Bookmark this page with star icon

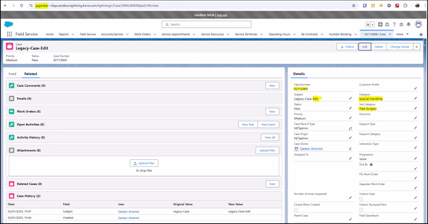click(x=354, y=5)
